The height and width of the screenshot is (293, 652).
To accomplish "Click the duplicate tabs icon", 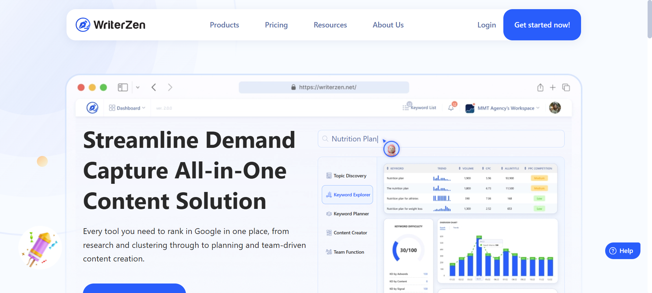I will click(x=566, y=87).
